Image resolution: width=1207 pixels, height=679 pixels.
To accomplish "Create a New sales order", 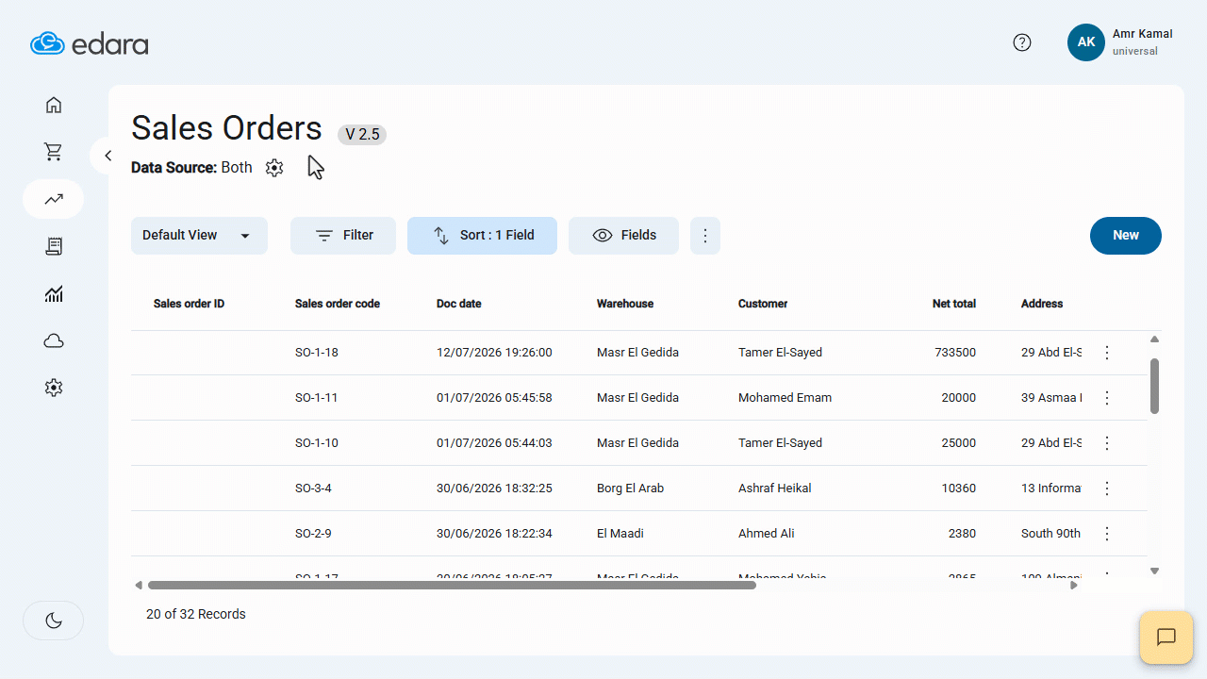I will click(1126, 236).
